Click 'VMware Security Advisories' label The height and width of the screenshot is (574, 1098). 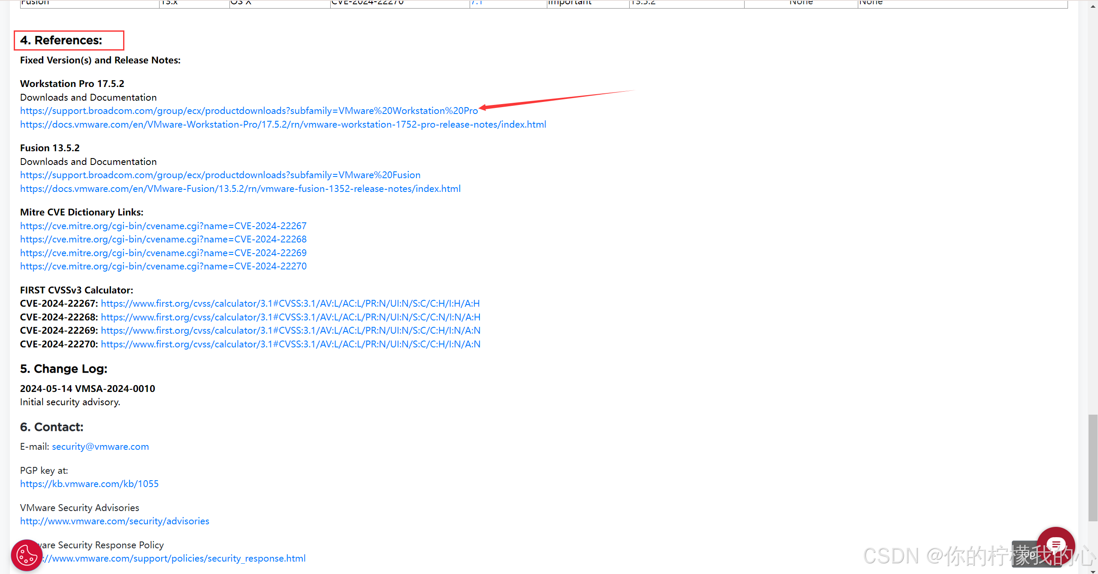click(x=80, y=508)
